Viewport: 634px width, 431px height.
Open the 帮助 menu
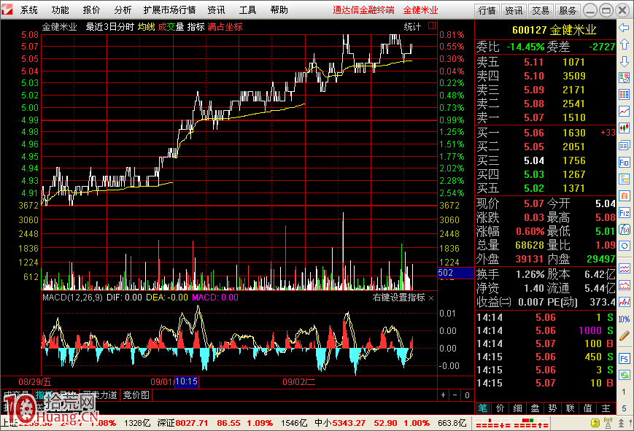tap(279, 9)
